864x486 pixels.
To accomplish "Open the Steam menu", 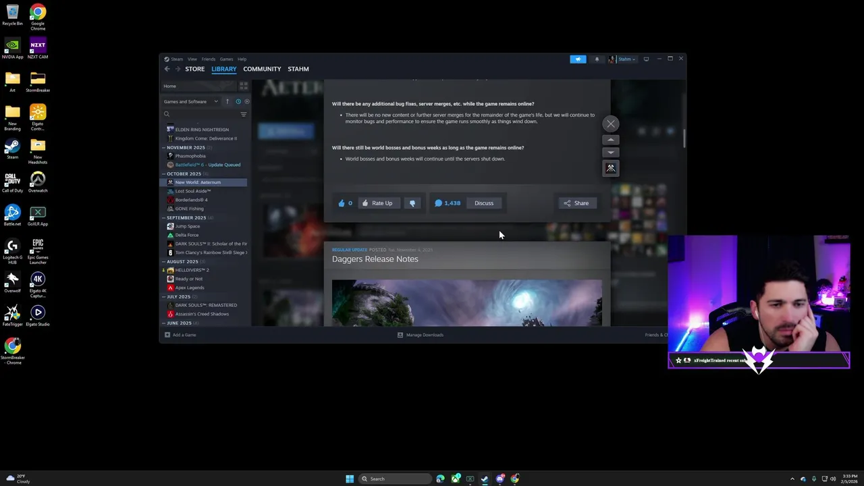I will pos(176,59).
